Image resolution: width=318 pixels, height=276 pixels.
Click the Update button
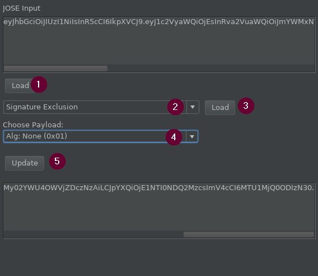point(25,163)
